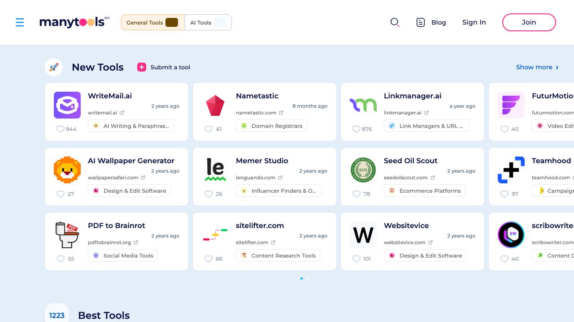Switch to General Tools tab

click(x=153, y=22)
